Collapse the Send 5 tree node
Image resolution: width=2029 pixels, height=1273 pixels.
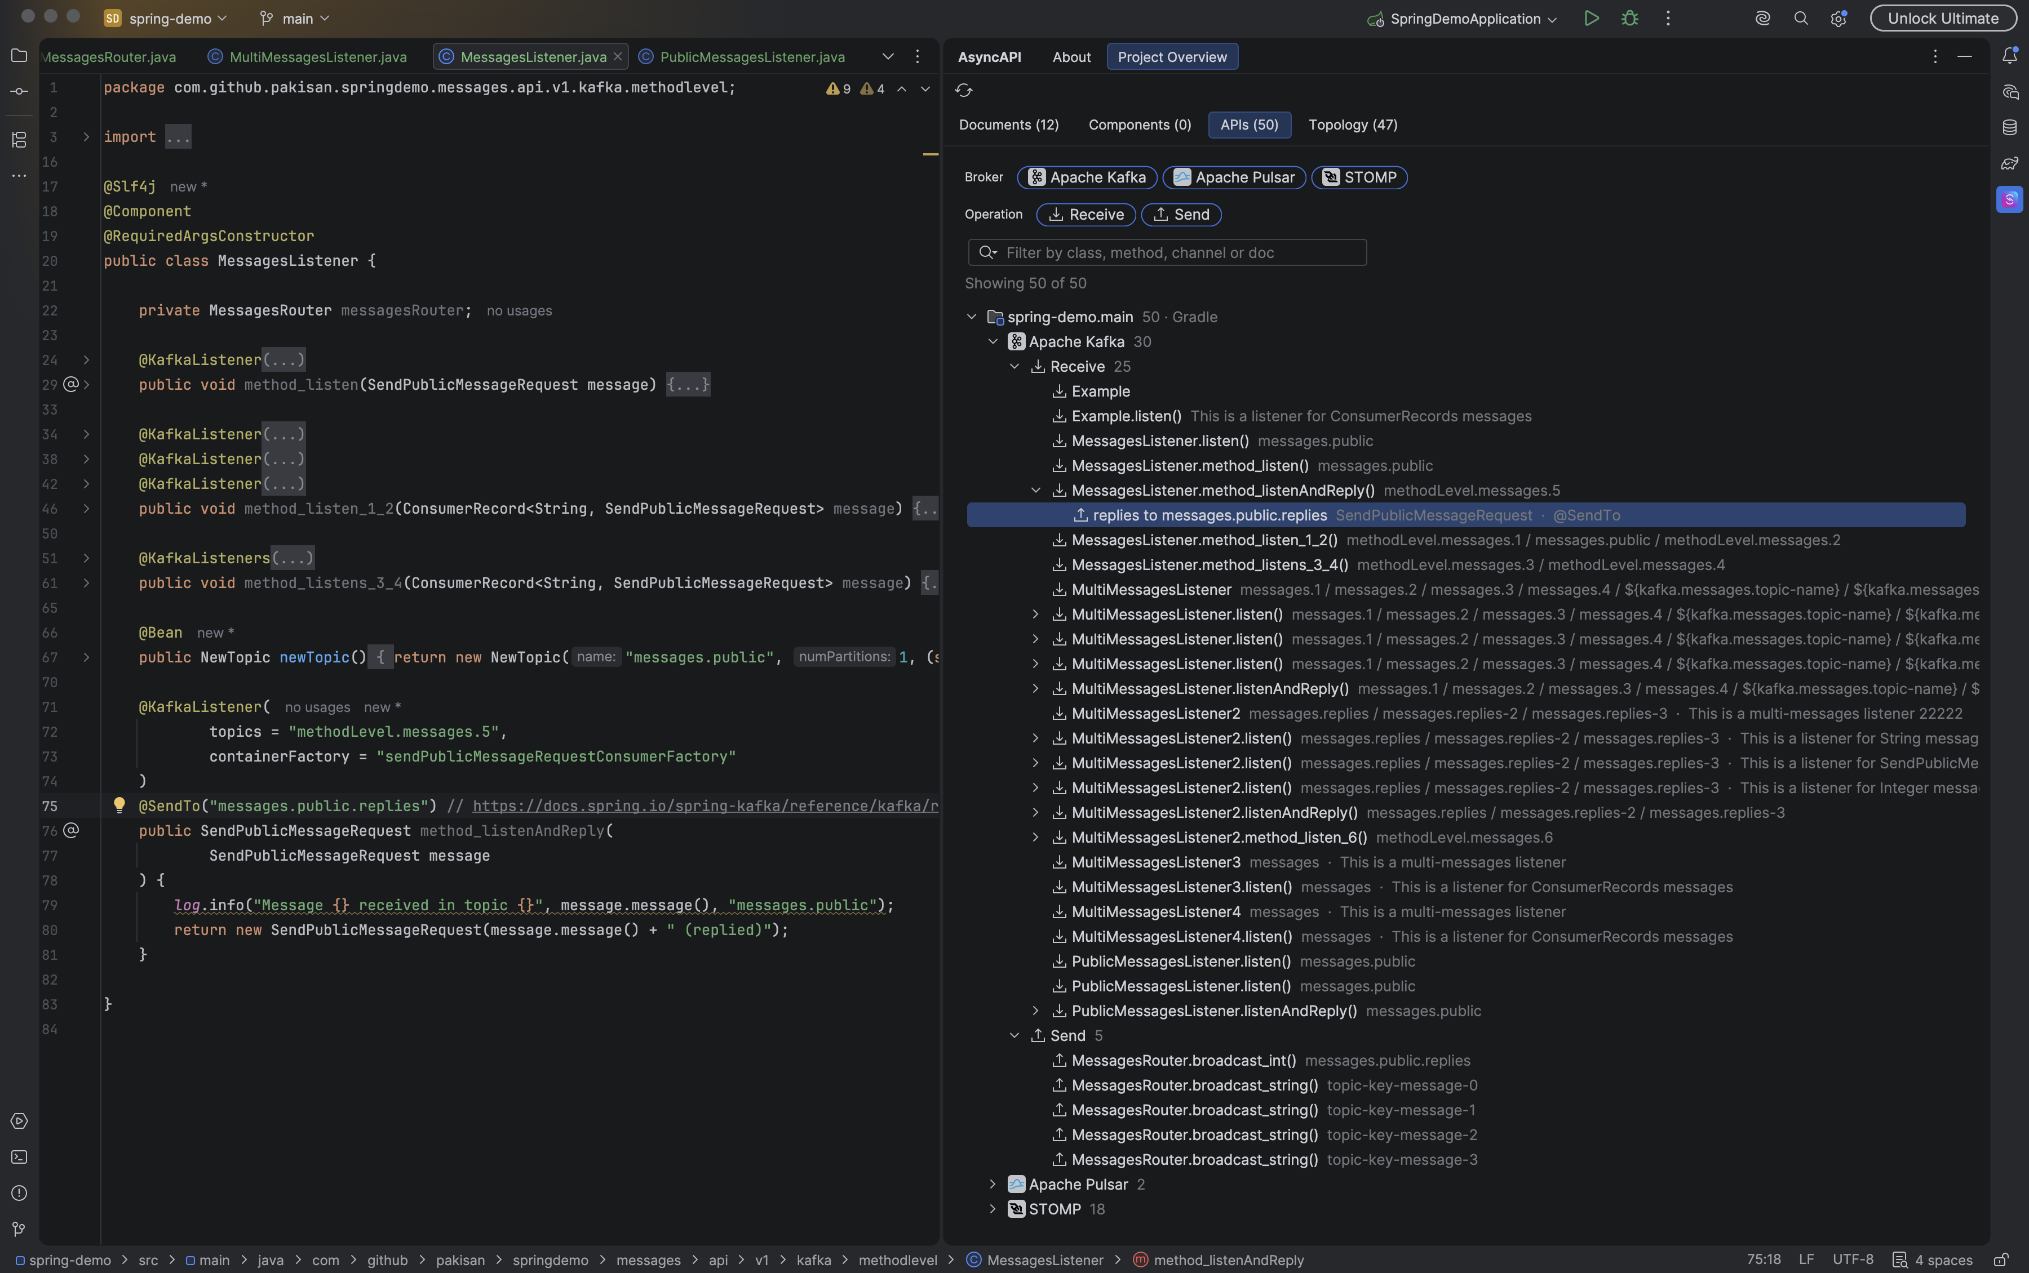[1014, 1035]
